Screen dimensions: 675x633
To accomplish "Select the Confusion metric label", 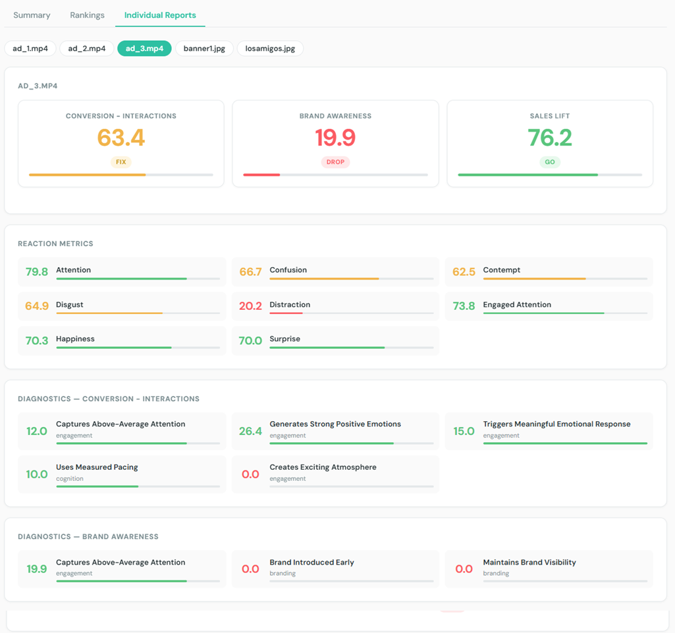I will (288, 270).
